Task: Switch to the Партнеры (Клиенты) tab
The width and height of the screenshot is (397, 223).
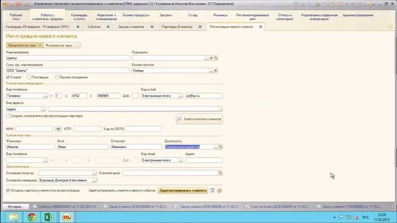Action: click(x=177, y=27)
